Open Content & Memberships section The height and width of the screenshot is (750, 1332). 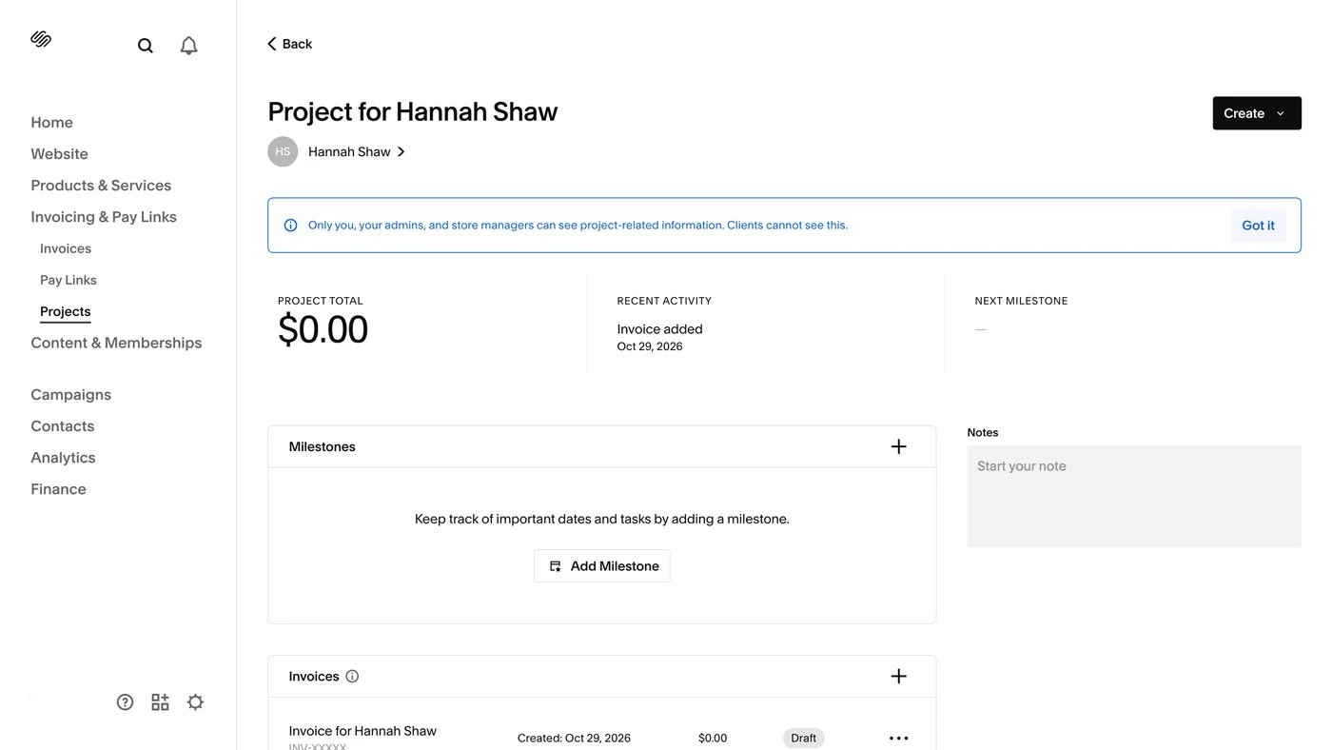click(116, 343)
